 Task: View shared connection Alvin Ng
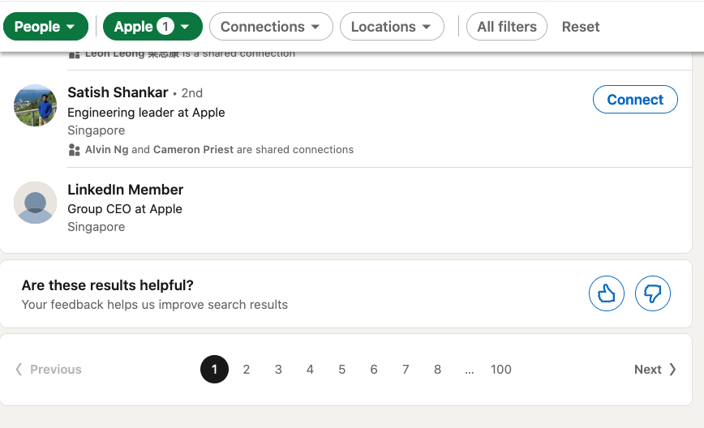click(x=107, y=149)
